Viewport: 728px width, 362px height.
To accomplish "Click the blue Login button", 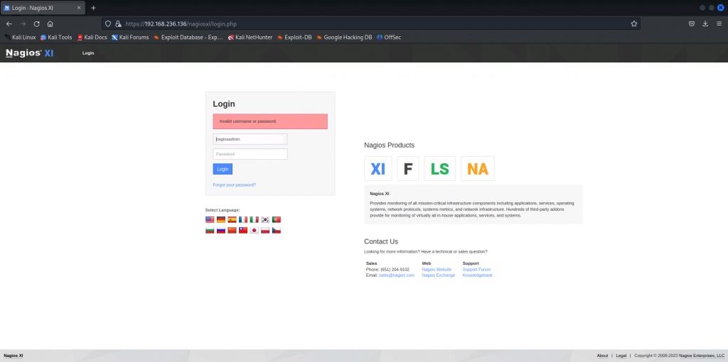I will pos(223,169).
